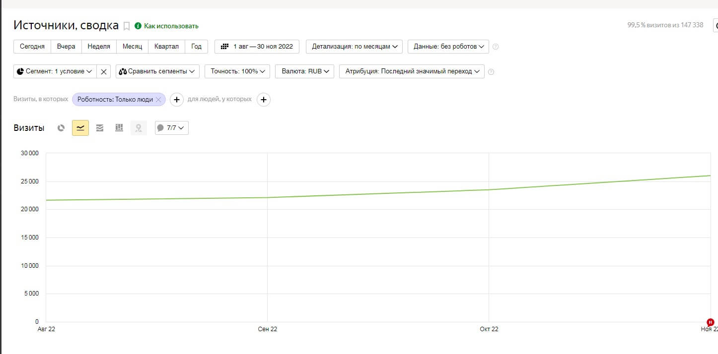Image resolution: width=718 pixels, height=354 pixels.
Task: Choose the 'Квартал' period
Action: pos(166,47)
